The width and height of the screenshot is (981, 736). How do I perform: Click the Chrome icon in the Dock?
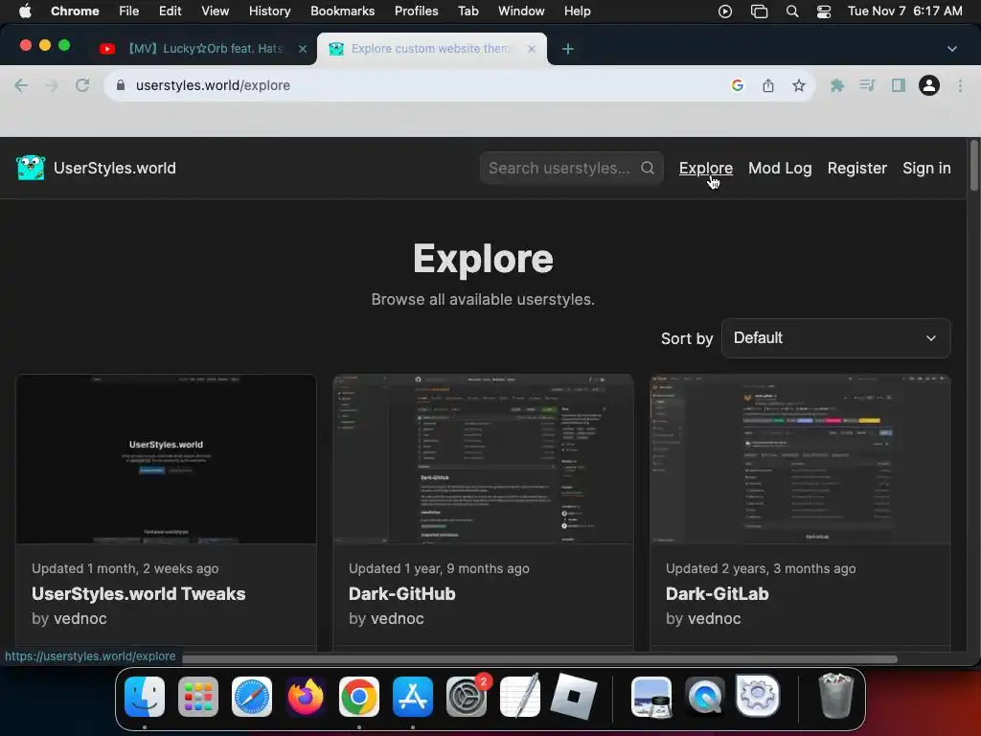[x=359, y=697]
